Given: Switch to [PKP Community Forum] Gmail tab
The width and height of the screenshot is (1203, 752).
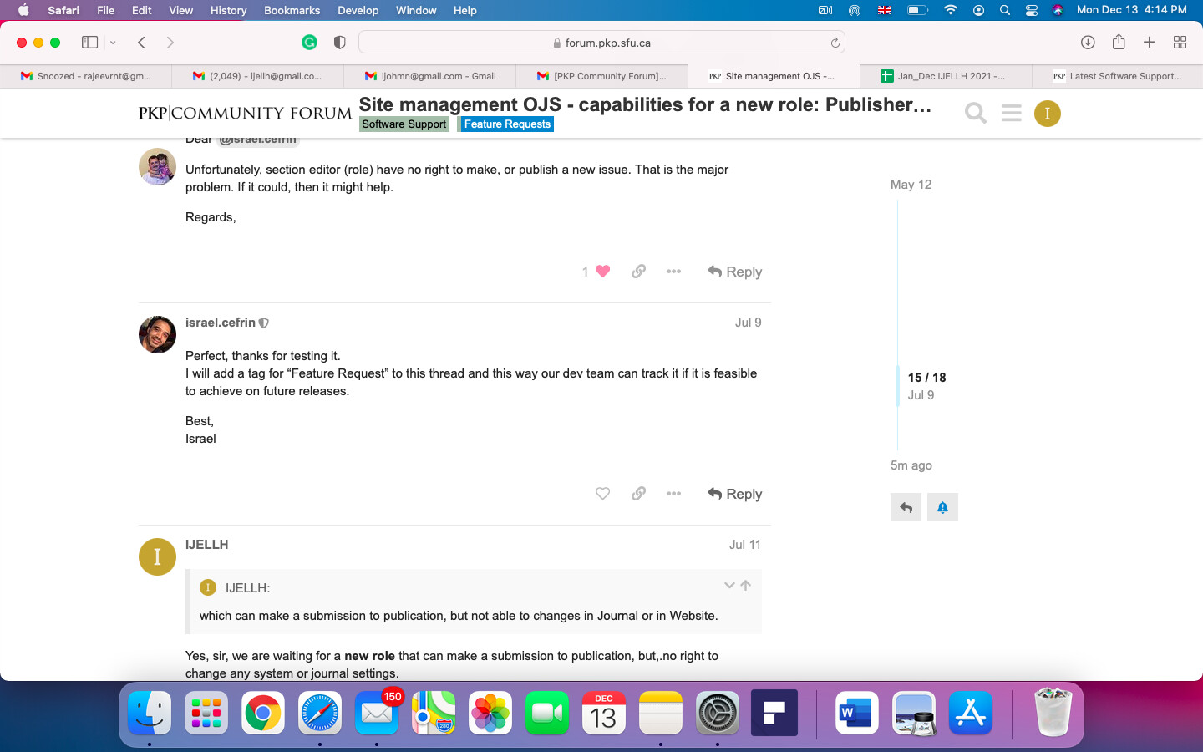Looking at the screenshot, I should pyautogui.click(x=602, y=76).
